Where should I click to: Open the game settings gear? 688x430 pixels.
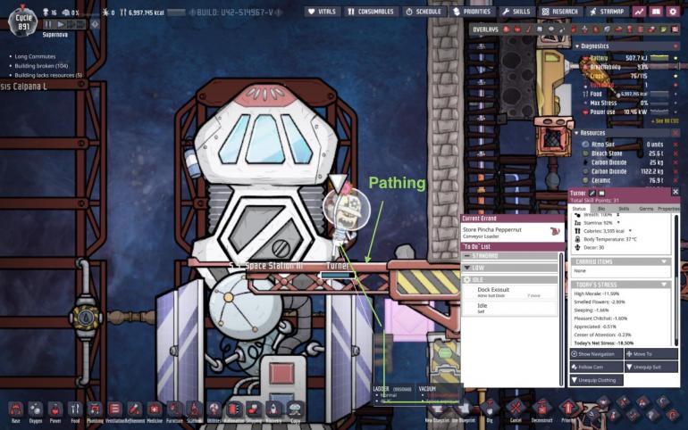[673, 12]
